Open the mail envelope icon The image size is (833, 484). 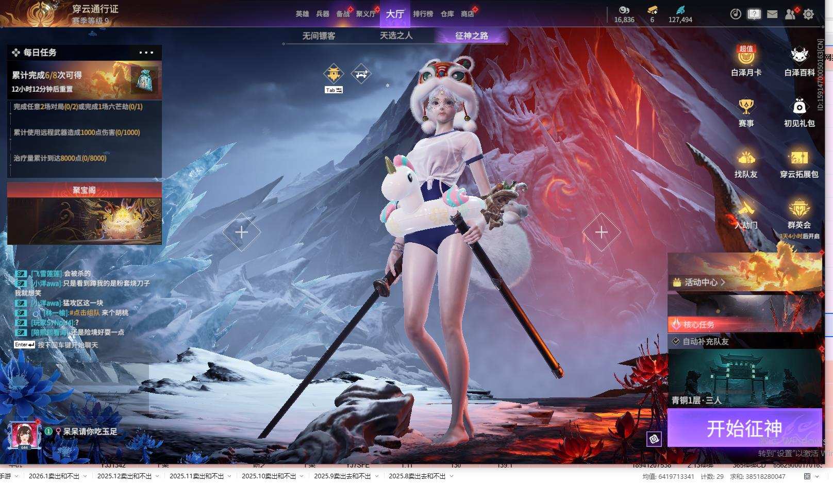tap(772, 14)
